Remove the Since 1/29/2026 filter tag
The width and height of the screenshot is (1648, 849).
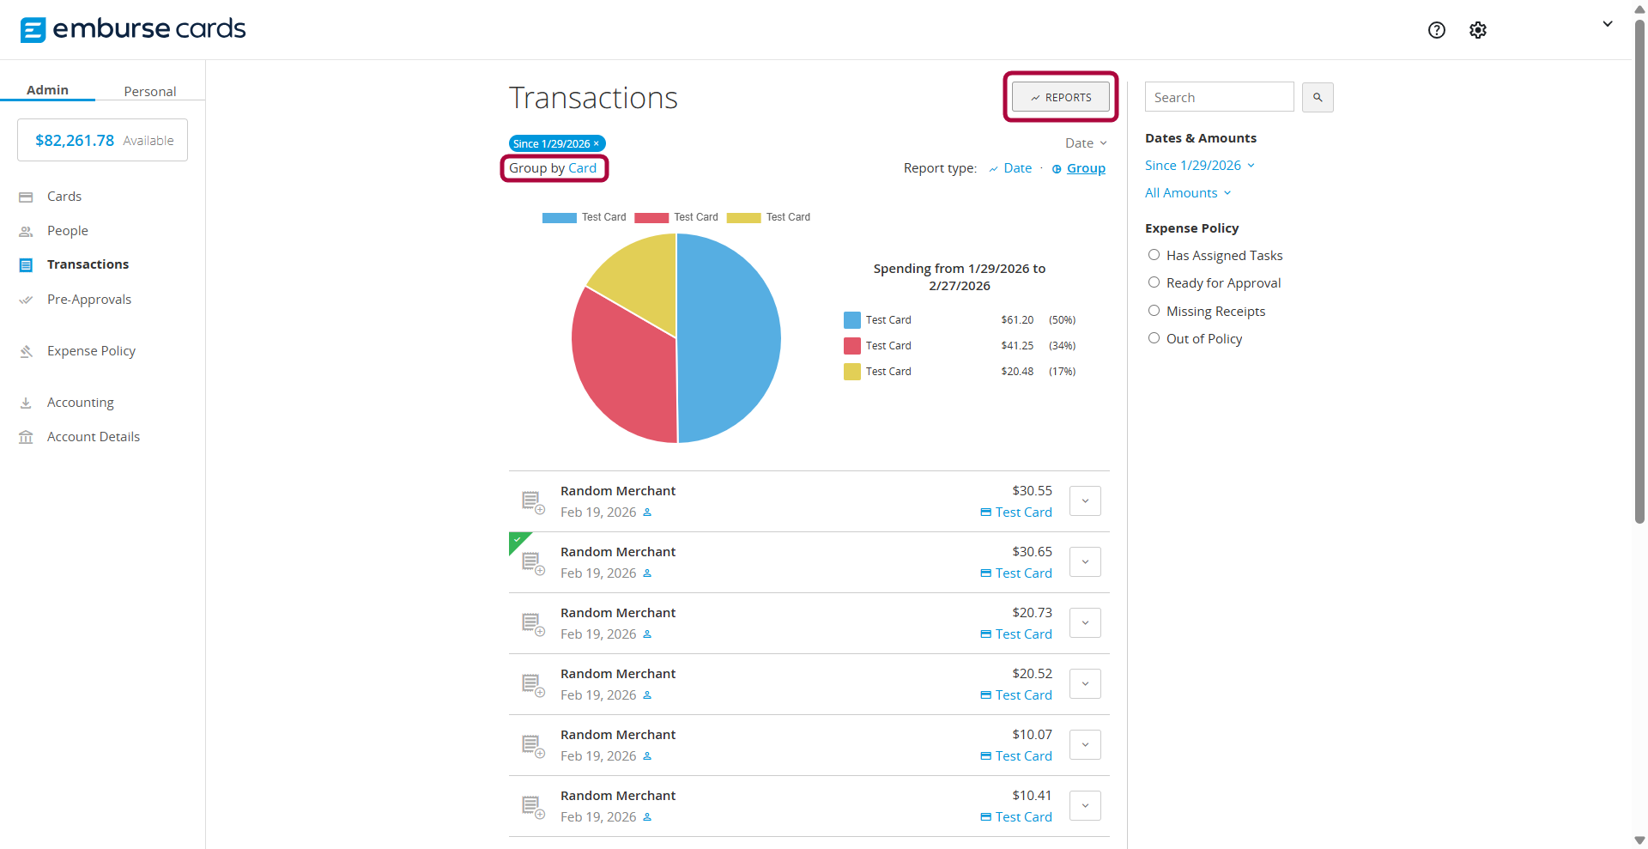tap(597, 143)
